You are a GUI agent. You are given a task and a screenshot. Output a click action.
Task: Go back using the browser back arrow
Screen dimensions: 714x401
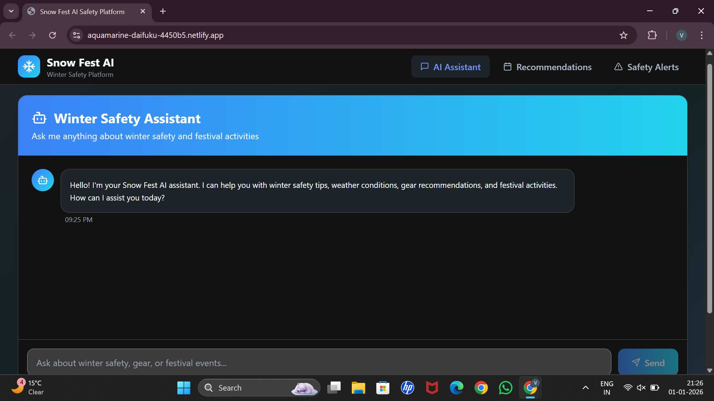[12, 35]
